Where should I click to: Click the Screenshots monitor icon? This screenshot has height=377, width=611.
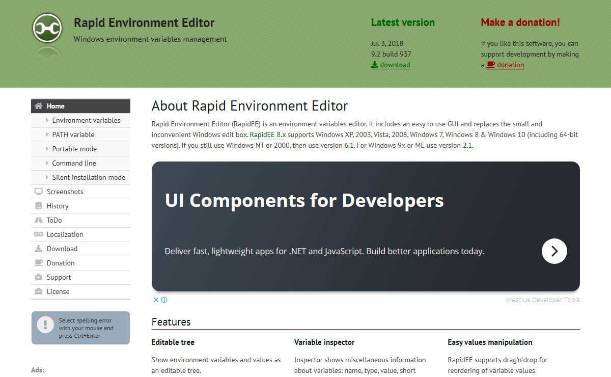click(38, 192)
